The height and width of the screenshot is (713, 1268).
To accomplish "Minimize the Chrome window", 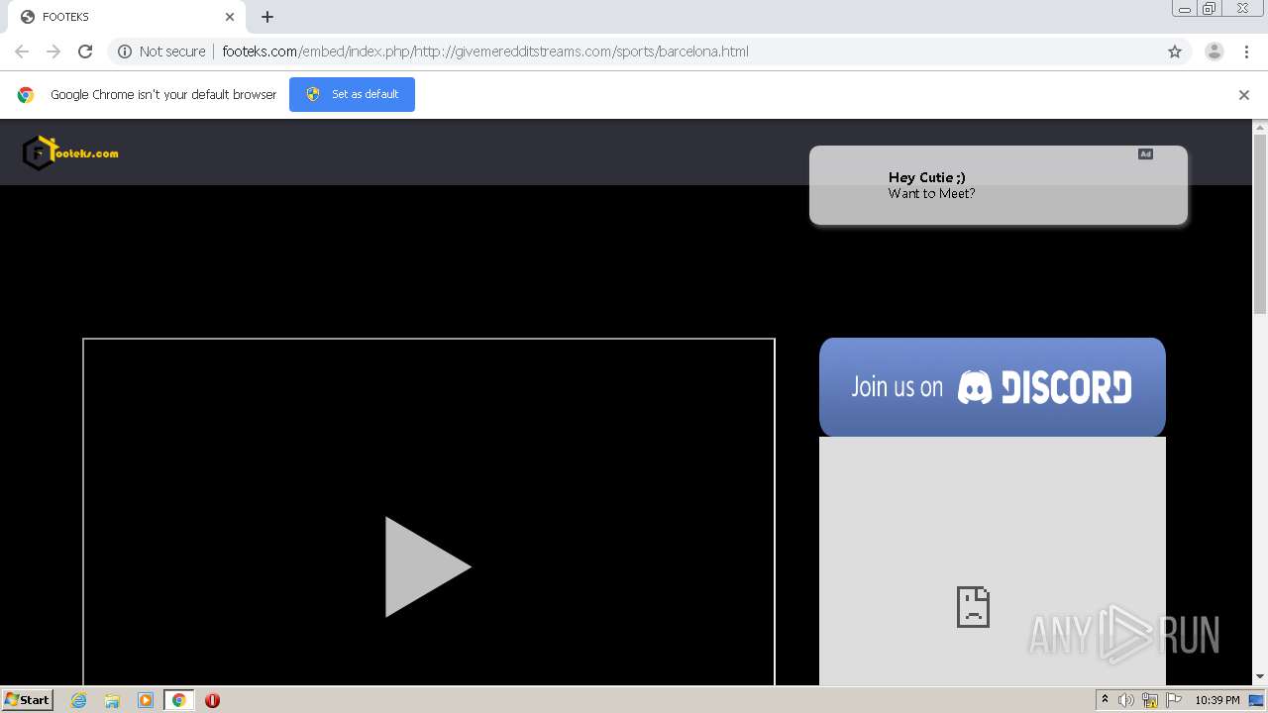I will (1185, 8).
